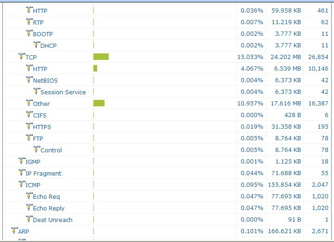
Task: Click the icon before Session Service
Action: 36,91
